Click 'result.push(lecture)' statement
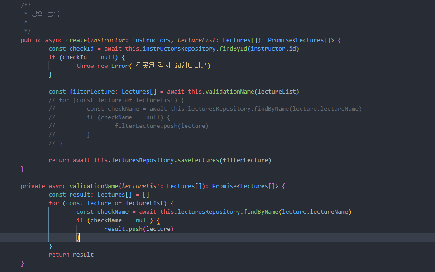 tap(139, 229)
